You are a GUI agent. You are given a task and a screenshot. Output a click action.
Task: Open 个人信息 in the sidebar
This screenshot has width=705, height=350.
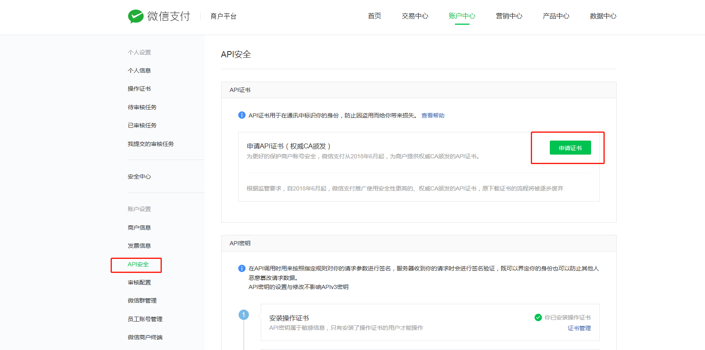point(140,70)
